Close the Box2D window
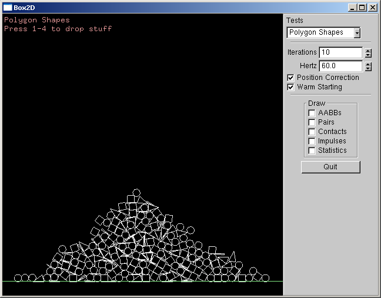This screenshot has width=381, height=298. tap(372, 8)
